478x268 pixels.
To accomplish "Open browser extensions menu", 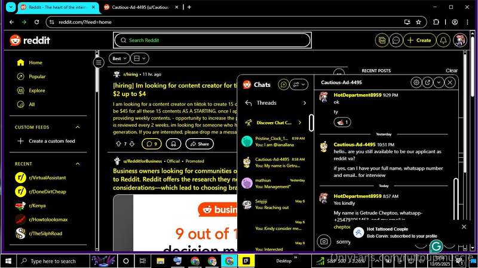I will (x=436, y=22).
